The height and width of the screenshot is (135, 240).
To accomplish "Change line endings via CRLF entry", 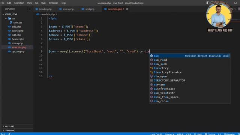I will pyautogui.click(x=189, y=134).
